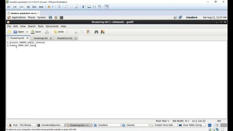This screenshot has width=233, height=131.
Task: Open Find and Replace icon
Action: (x=103, y=32)
